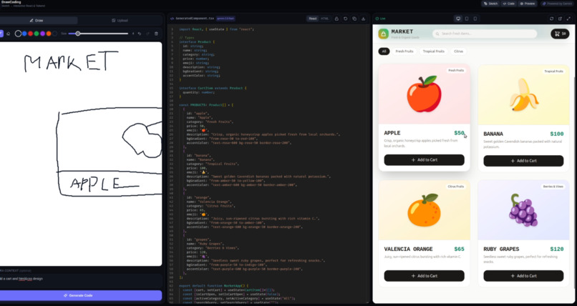Viewport: 577px width, 306px height.
Task: Click the Live status indicator
Action: point(381,19)
